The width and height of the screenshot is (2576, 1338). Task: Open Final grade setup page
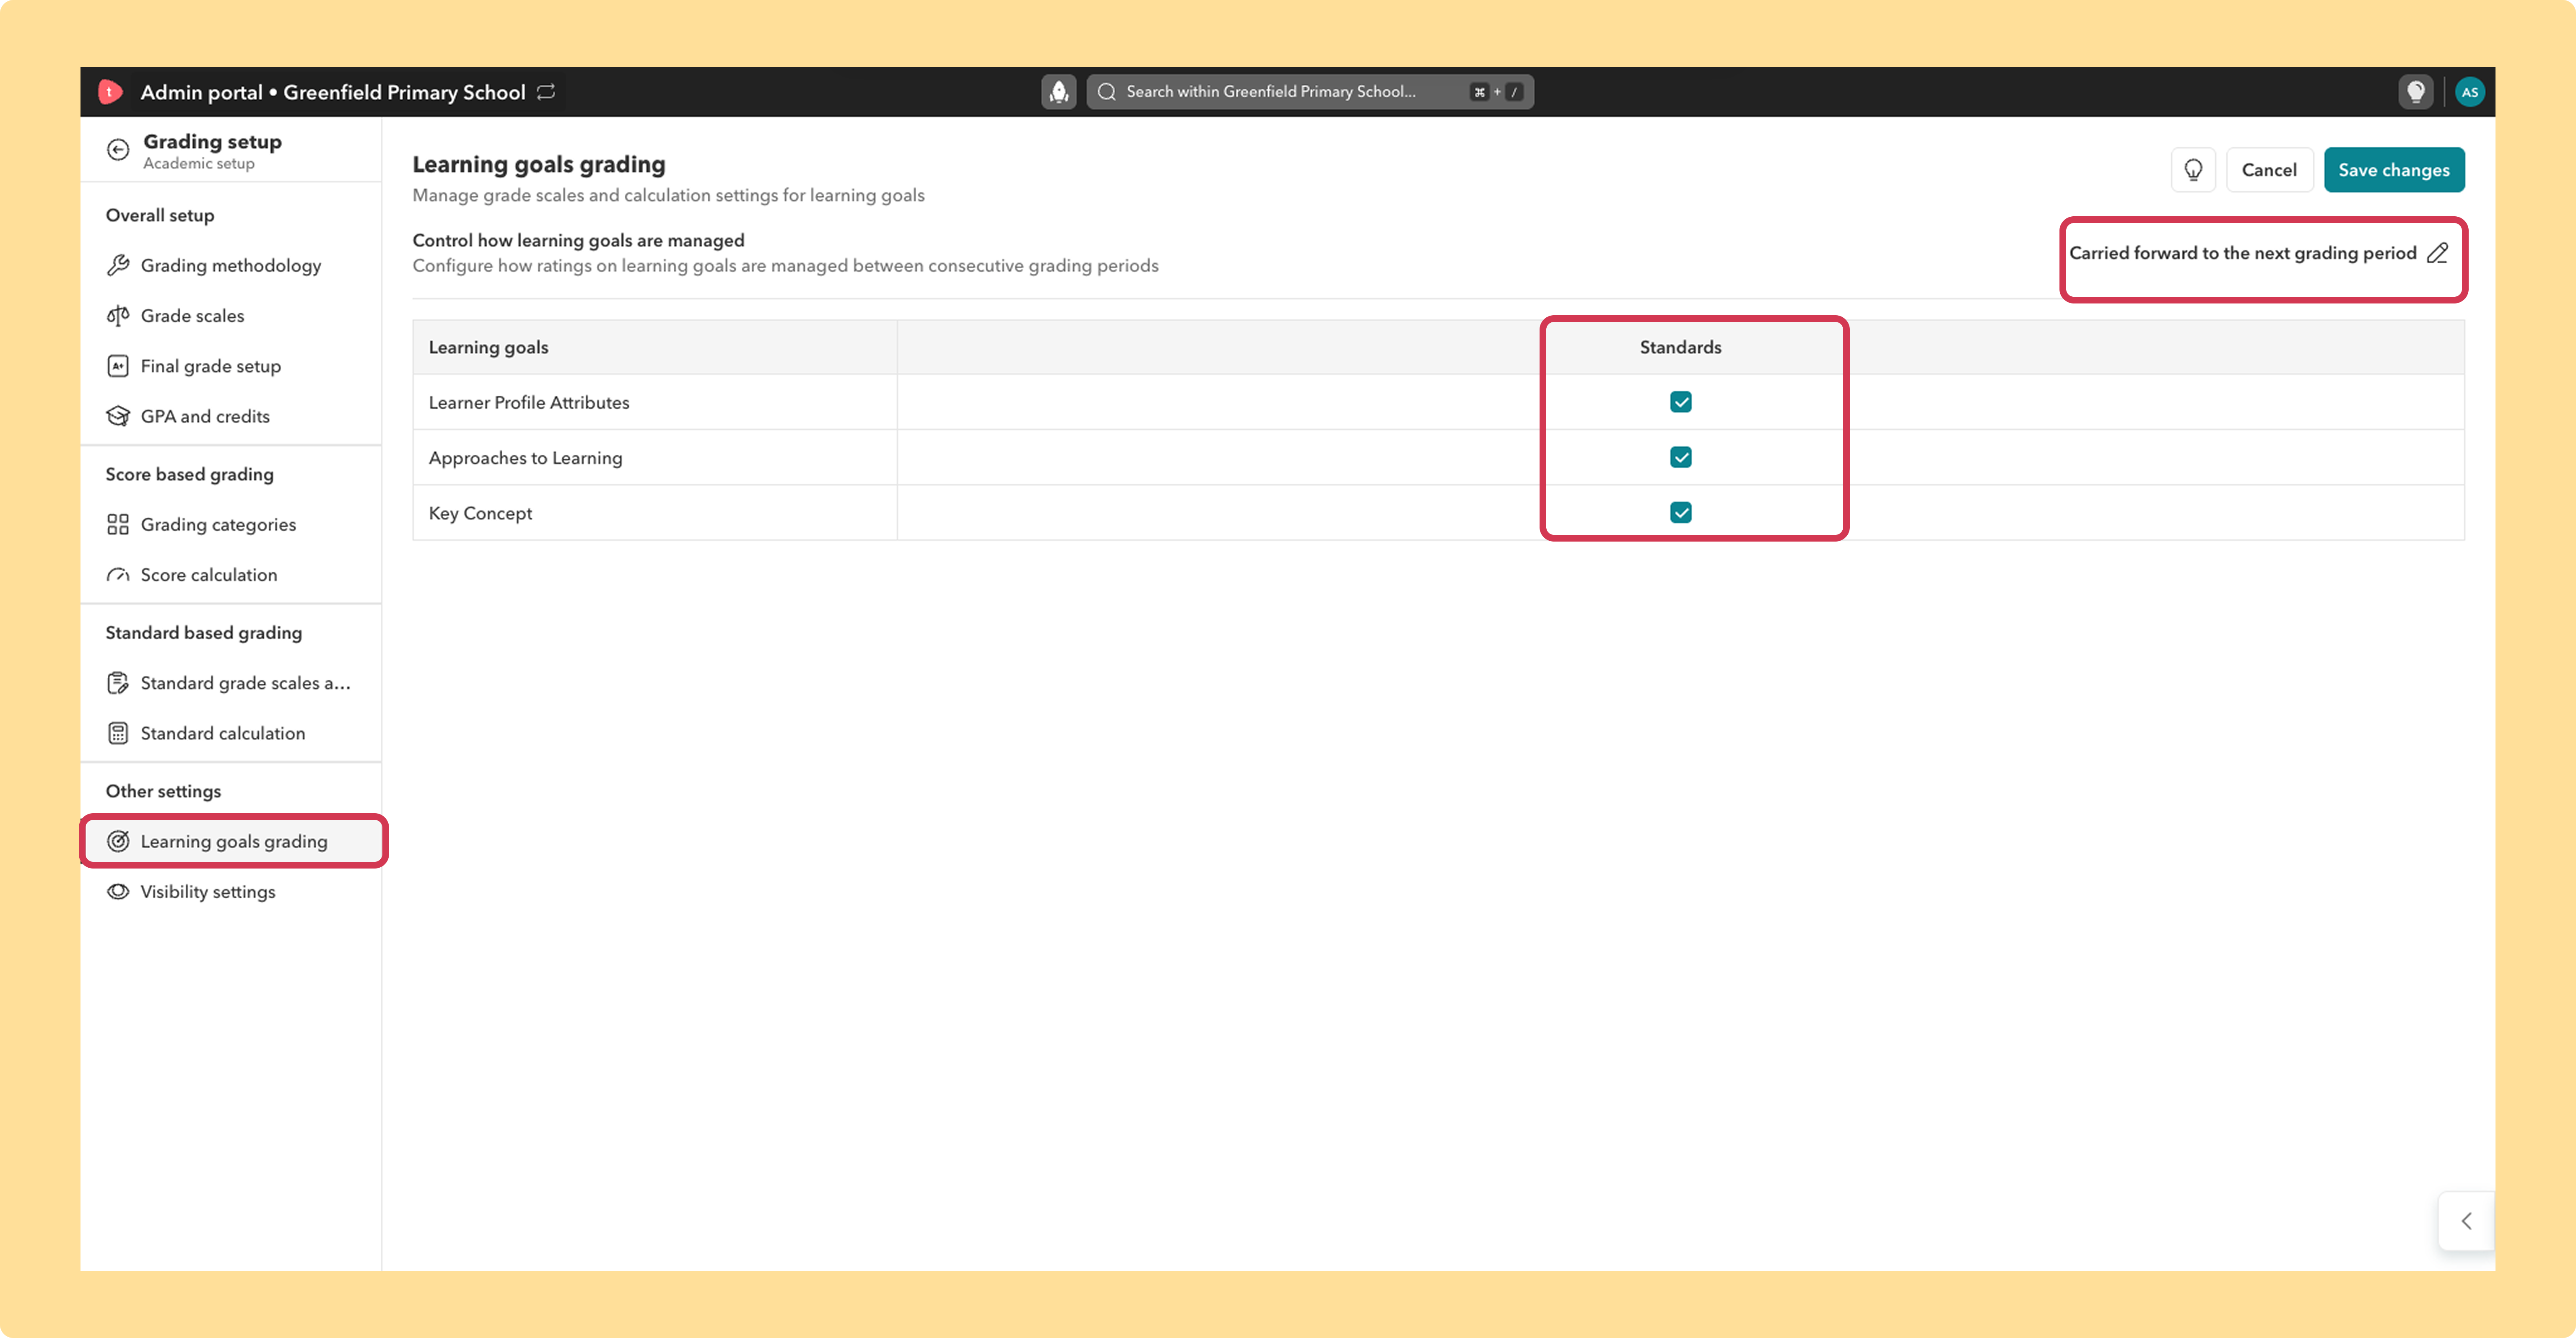click(230, 366)
